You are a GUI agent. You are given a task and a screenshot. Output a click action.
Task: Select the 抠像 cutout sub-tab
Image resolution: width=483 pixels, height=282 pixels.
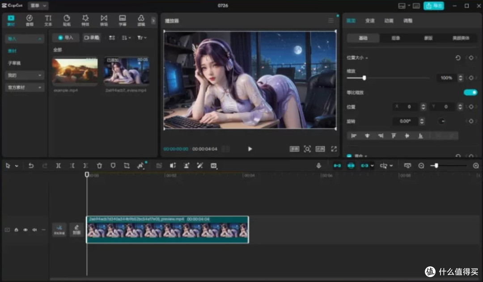coord(396,38)
